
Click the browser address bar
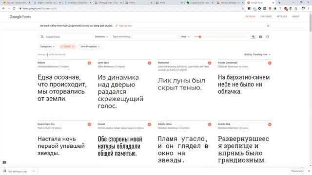click(129, 9)
